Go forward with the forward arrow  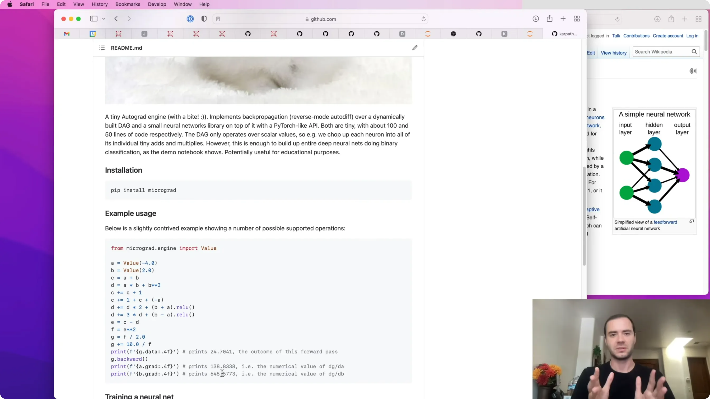(129, 19)
